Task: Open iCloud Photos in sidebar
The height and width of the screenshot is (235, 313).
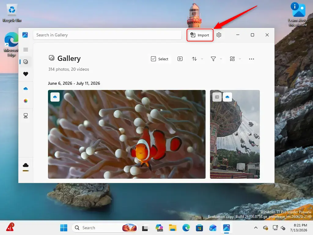Action: point(26,101)
